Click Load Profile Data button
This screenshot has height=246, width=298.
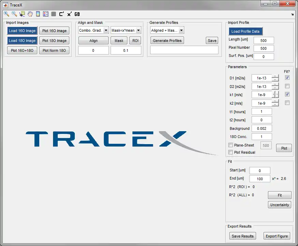click(x=245, y=31)
